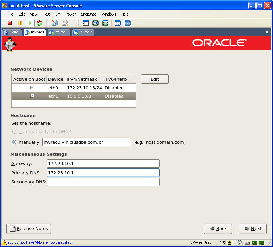Open the VM menu
The height and width of the screenshot is (247, 273).
(58, 14)
